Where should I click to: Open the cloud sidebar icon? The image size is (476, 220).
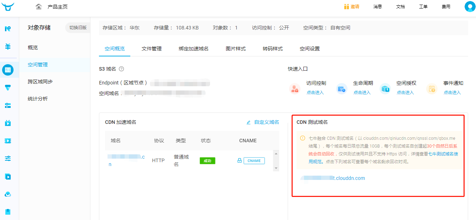point(8,194)
